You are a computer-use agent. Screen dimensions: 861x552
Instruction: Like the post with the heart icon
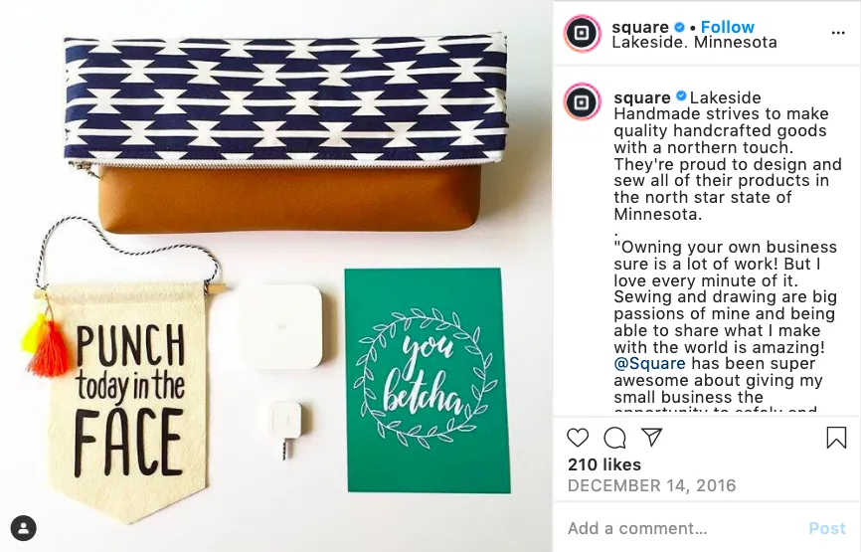tap(578, 438)
